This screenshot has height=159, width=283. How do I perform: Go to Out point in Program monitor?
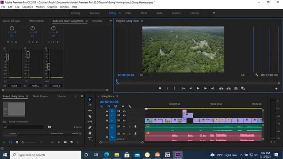[x=212, y=88]
